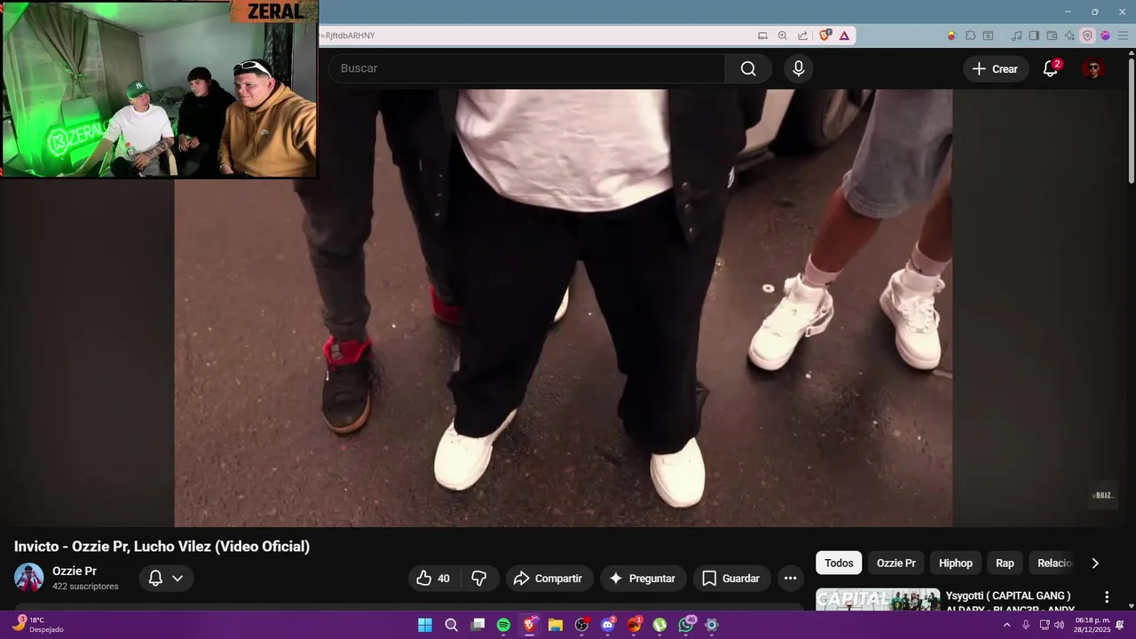Dislike the Invicto video

coord(479,579)
